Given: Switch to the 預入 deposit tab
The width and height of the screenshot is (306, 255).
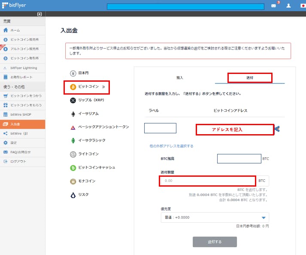Looking at the screenshot, I should click(179, 78).
